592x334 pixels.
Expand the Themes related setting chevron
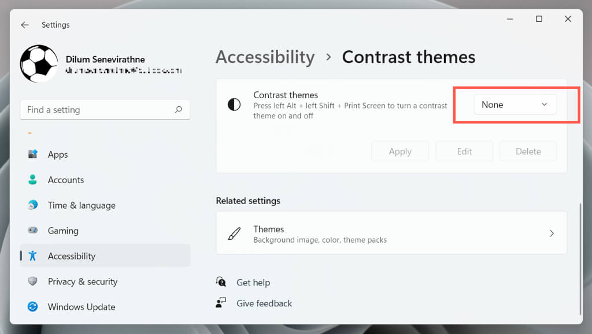point(552,233)
